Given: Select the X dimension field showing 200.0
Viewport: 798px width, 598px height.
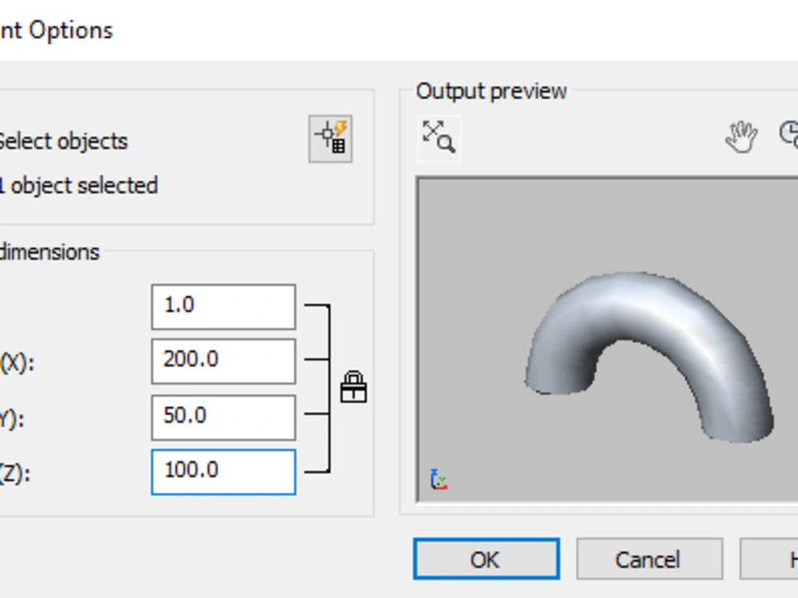Looking at the screenshot, I should tap(223, 360).
